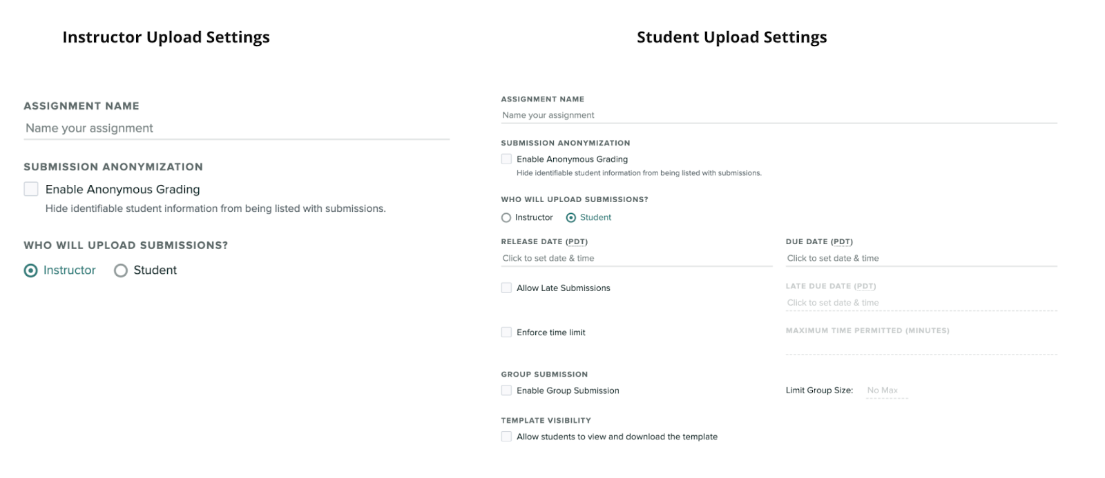The height and width of the screenshot is (478, 1105).
Task: Select Student radio button on left panel
Action: click(x=121, y=270)
